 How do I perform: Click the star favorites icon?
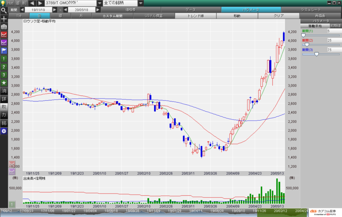coord(4,83)
